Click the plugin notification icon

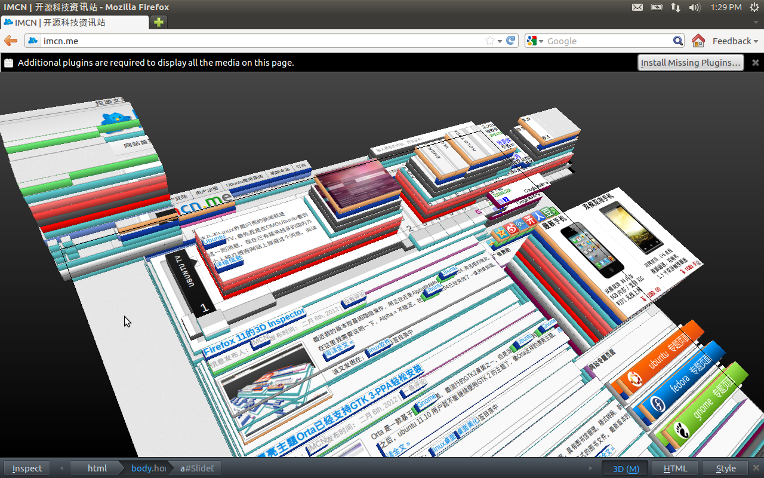point(8,62)
